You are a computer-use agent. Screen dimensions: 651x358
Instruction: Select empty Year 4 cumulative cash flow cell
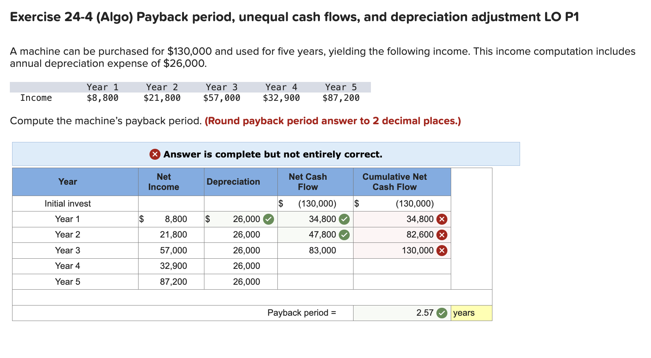[402, 266]
